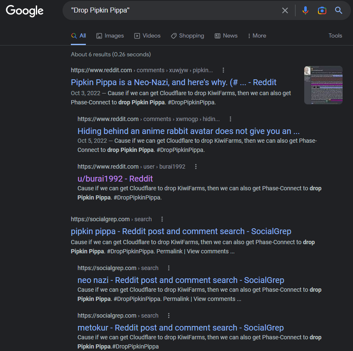Open the three-dot menu beside the xuwjyw Reddit URL
The height and width of the screenshot is (351, 353).
[x=223, y=70]
